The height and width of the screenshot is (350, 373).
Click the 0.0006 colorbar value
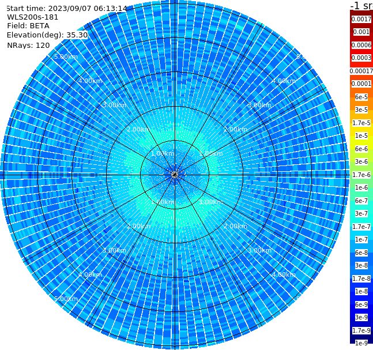point(361,45)
